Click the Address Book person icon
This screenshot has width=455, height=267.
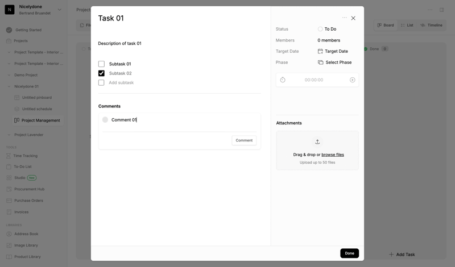point(9,234)
